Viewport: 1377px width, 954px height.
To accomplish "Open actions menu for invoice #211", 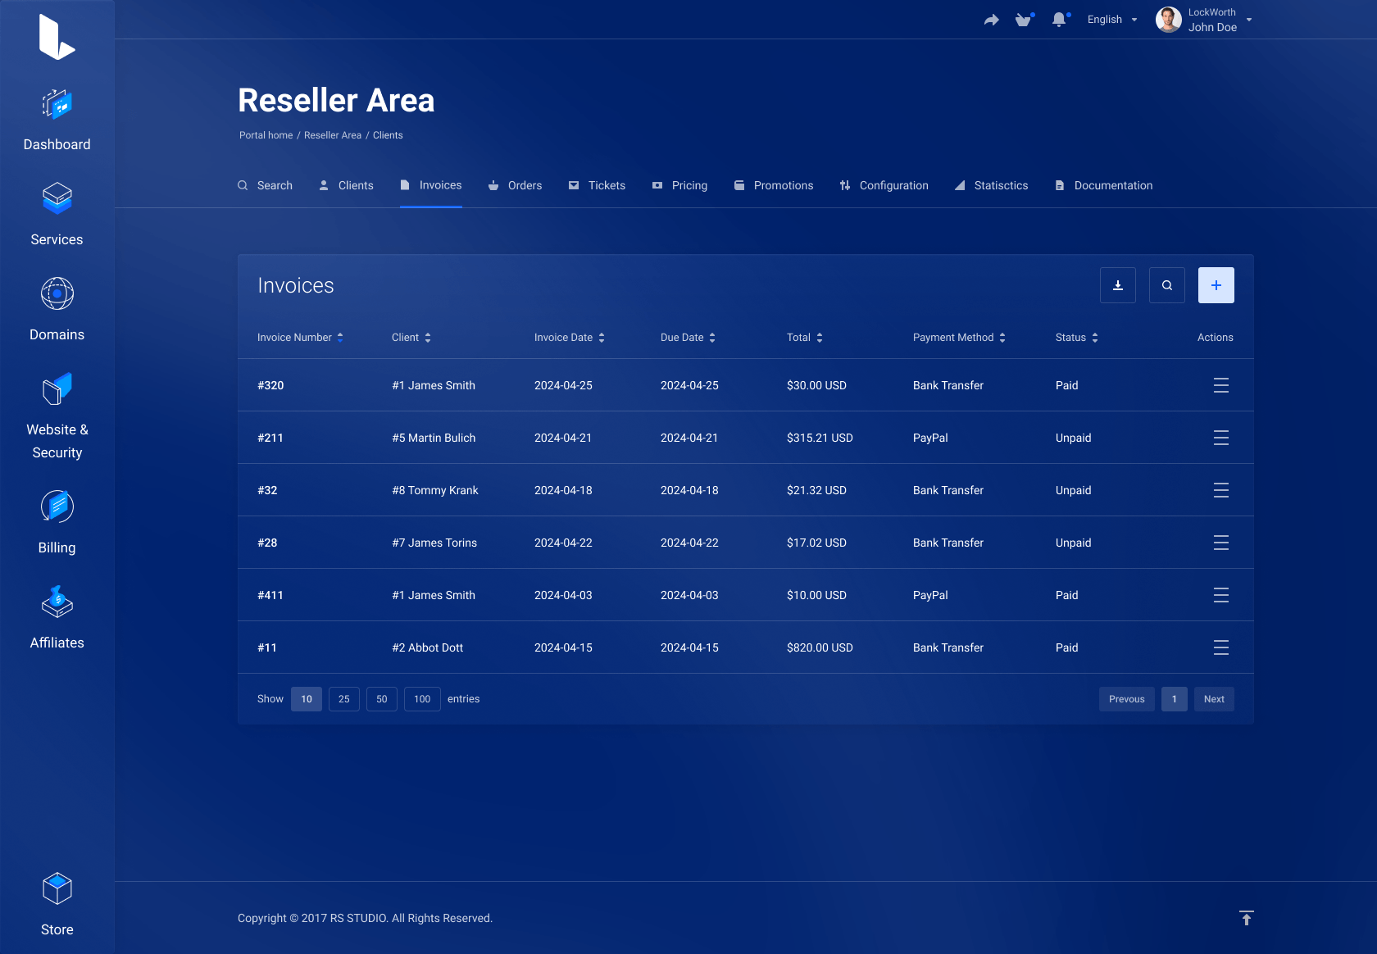I will [1221, 438].
